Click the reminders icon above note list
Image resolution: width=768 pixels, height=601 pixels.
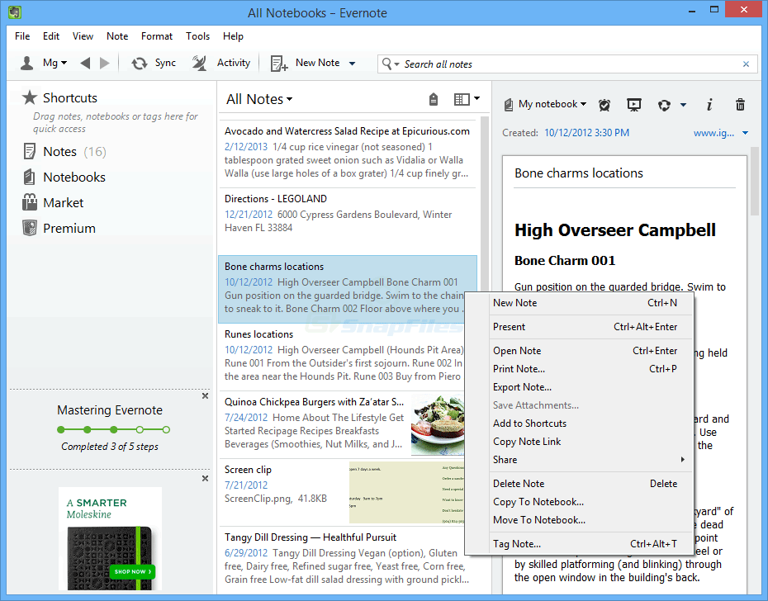(434, 99)
